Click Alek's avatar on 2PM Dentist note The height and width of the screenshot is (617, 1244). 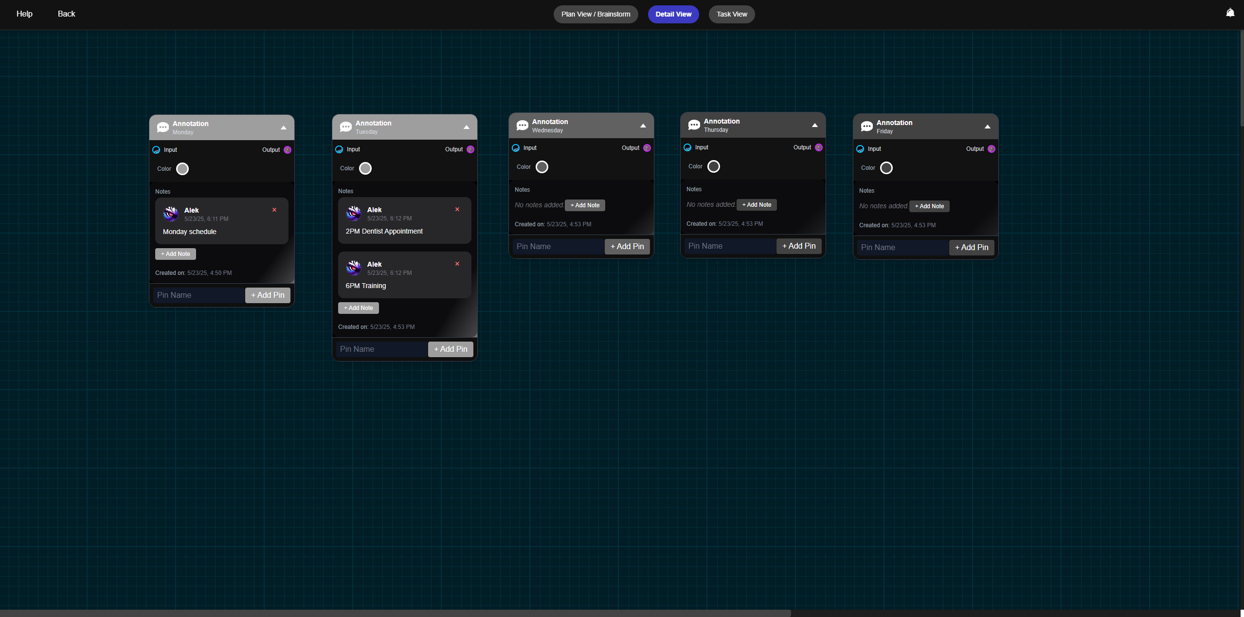click(354, 213)
